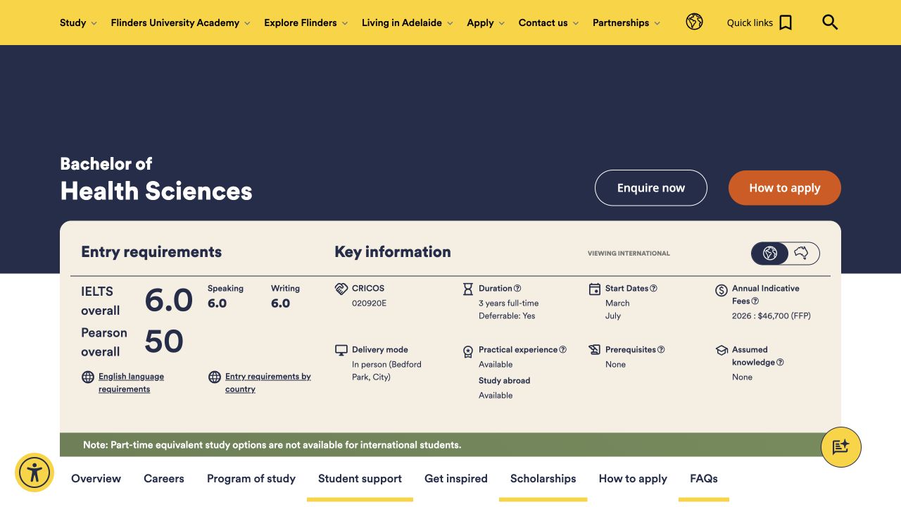Viewport: 901px width, 507px height.
Task: Open the Apply dropdown in the navigation
Action: [486, 23]
